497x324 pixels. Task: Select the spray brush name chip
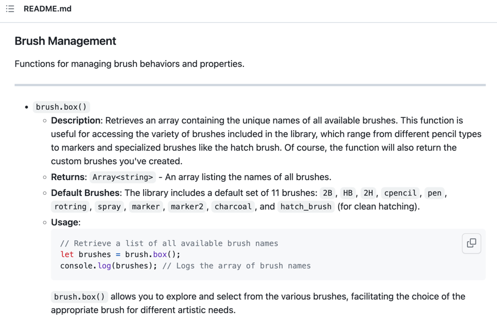pos(109,207)
